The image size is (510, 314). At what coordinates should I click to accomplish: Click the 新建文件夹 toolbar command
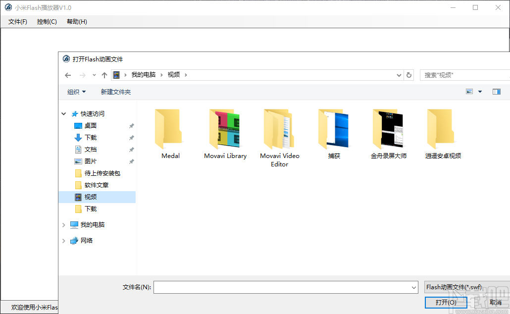point(115,91)
